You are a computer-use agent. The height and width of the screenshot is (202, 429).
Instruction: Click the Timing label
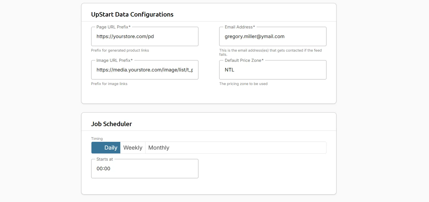tap(97, 139)
